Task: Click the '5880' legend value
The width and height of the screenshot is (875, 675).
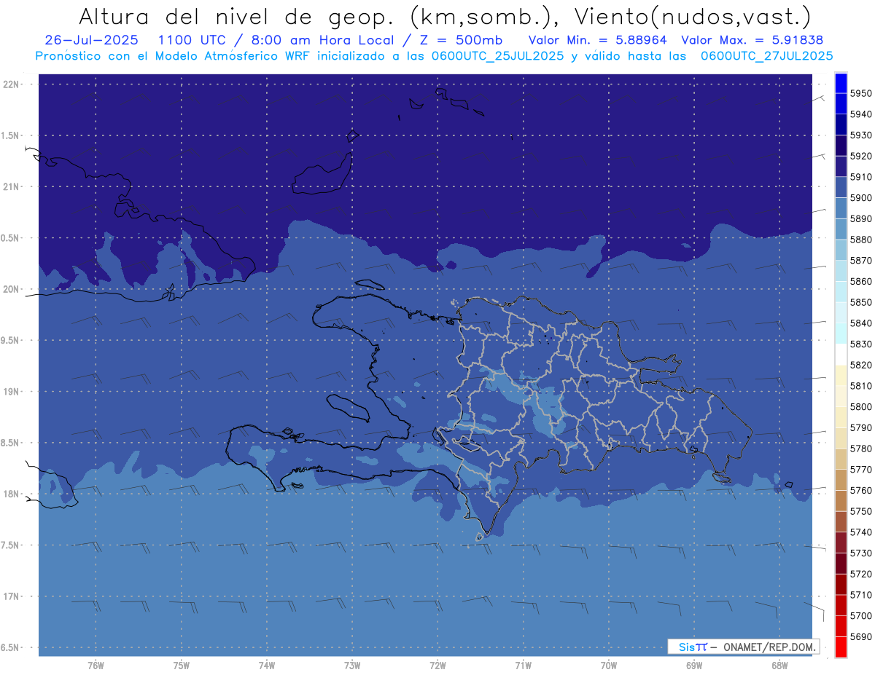Action: click(x=861, y=240)
